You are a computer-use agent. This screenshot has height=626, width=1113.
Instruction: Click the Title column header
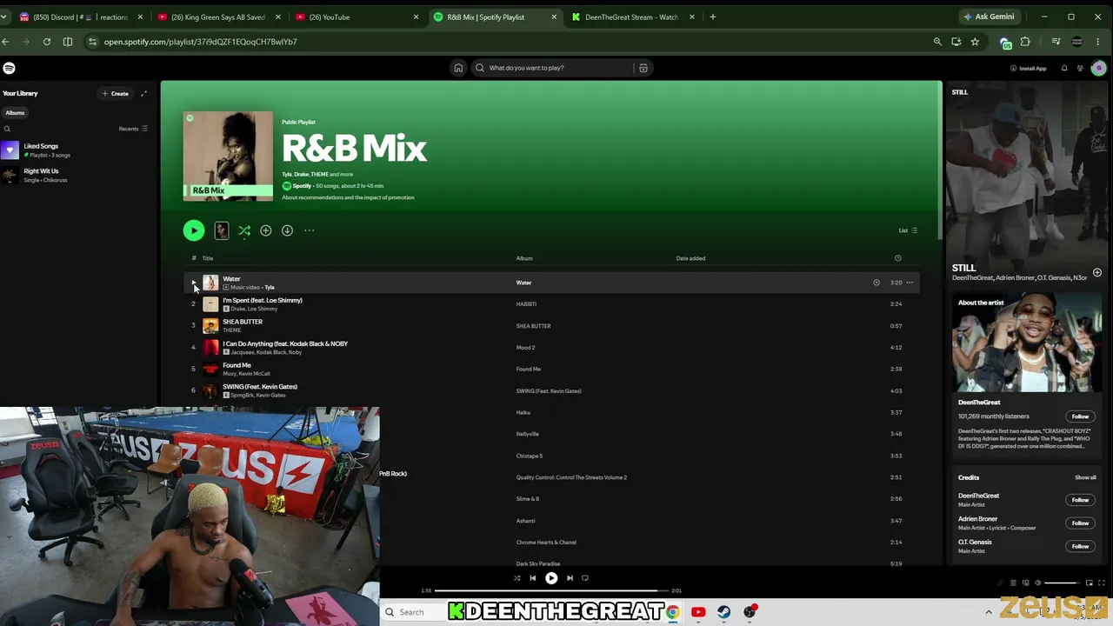coord(208,258)
